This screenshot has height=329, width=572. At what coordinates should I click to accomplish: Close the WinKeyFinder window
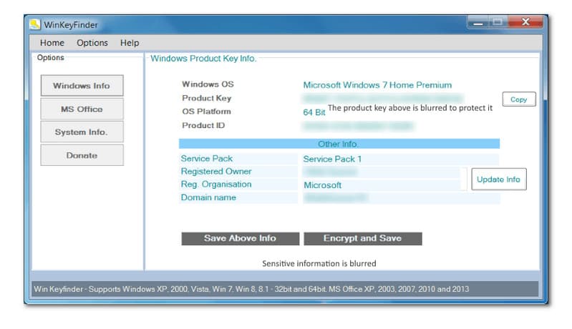click(525, 23)
